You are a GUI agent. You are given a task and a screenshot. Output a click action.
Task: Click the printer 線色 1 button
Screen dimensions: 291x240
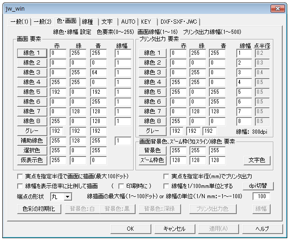[152, 53]
